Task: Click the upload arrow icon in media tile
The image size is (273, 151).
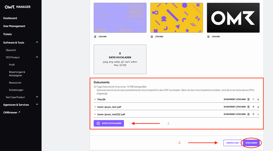Action: (x=120, y=54)
